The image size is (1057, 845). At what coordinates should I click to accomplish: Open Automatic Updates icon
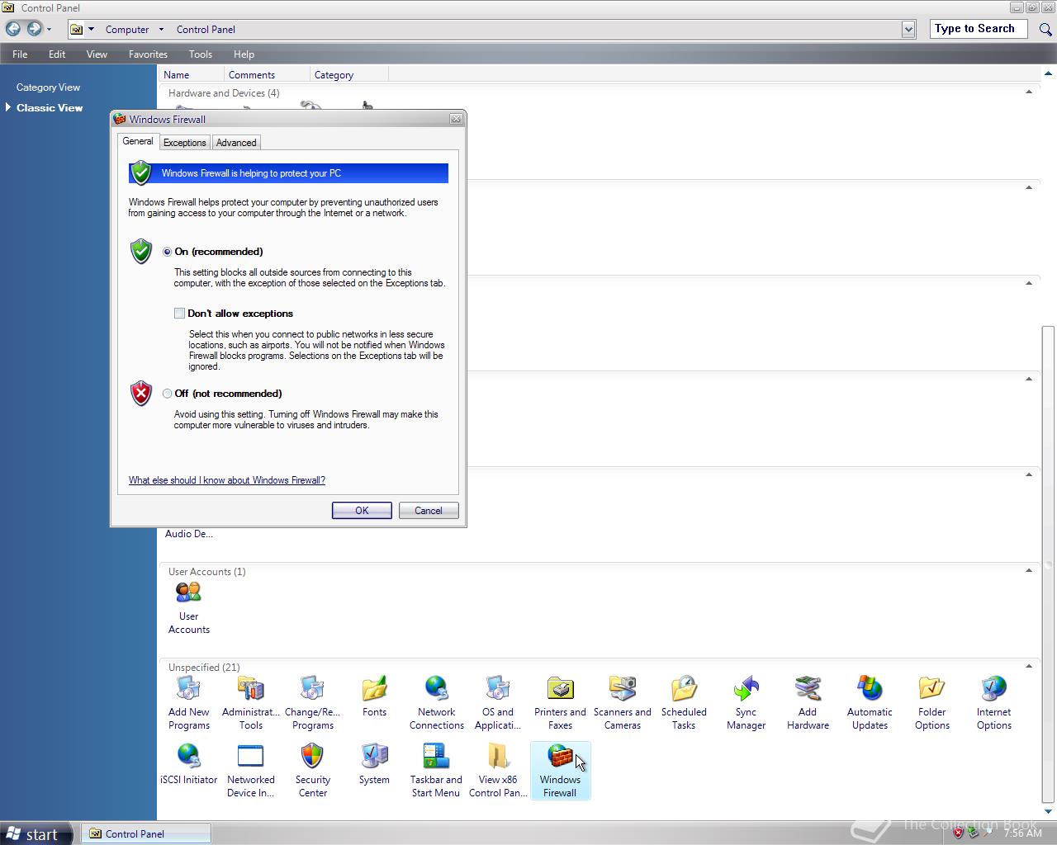pos(870,703)
